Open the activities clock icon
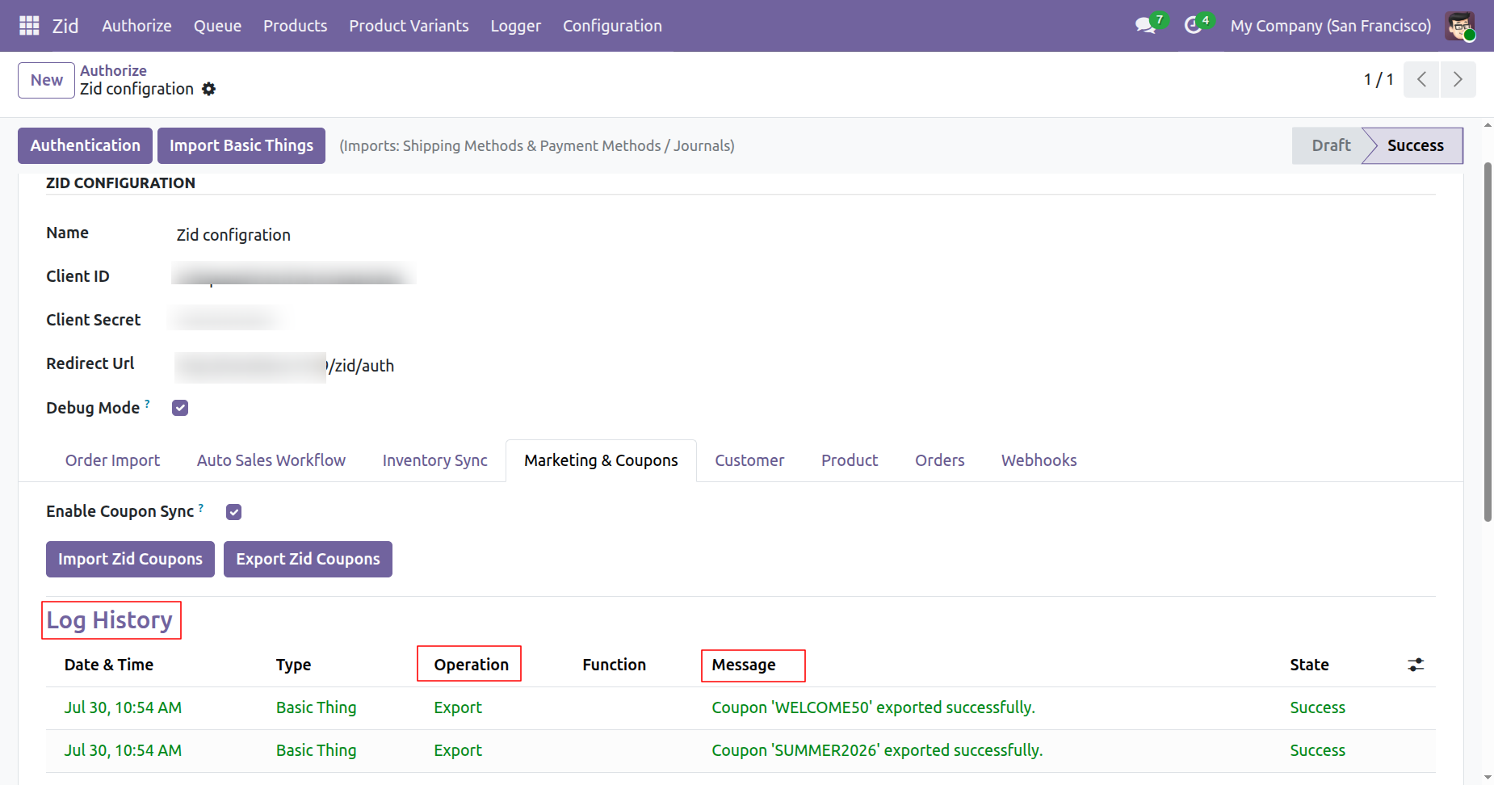1494x785 pixels. pyautogui.click(x=1193, y=26)
